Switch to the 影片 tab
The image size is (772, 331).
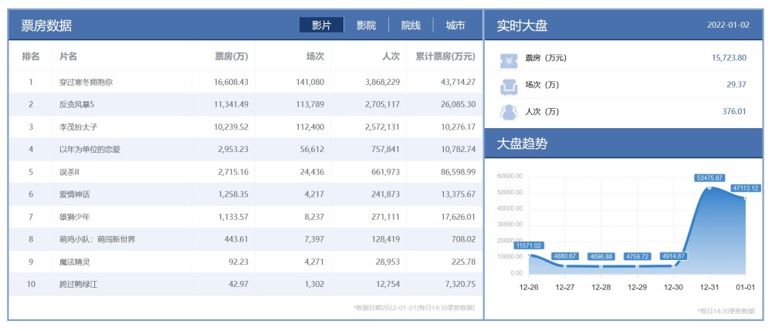tap(322, 25)
